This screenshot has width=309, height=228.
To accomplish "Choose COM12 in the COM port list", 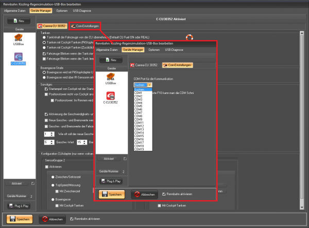I will point(143,126).
